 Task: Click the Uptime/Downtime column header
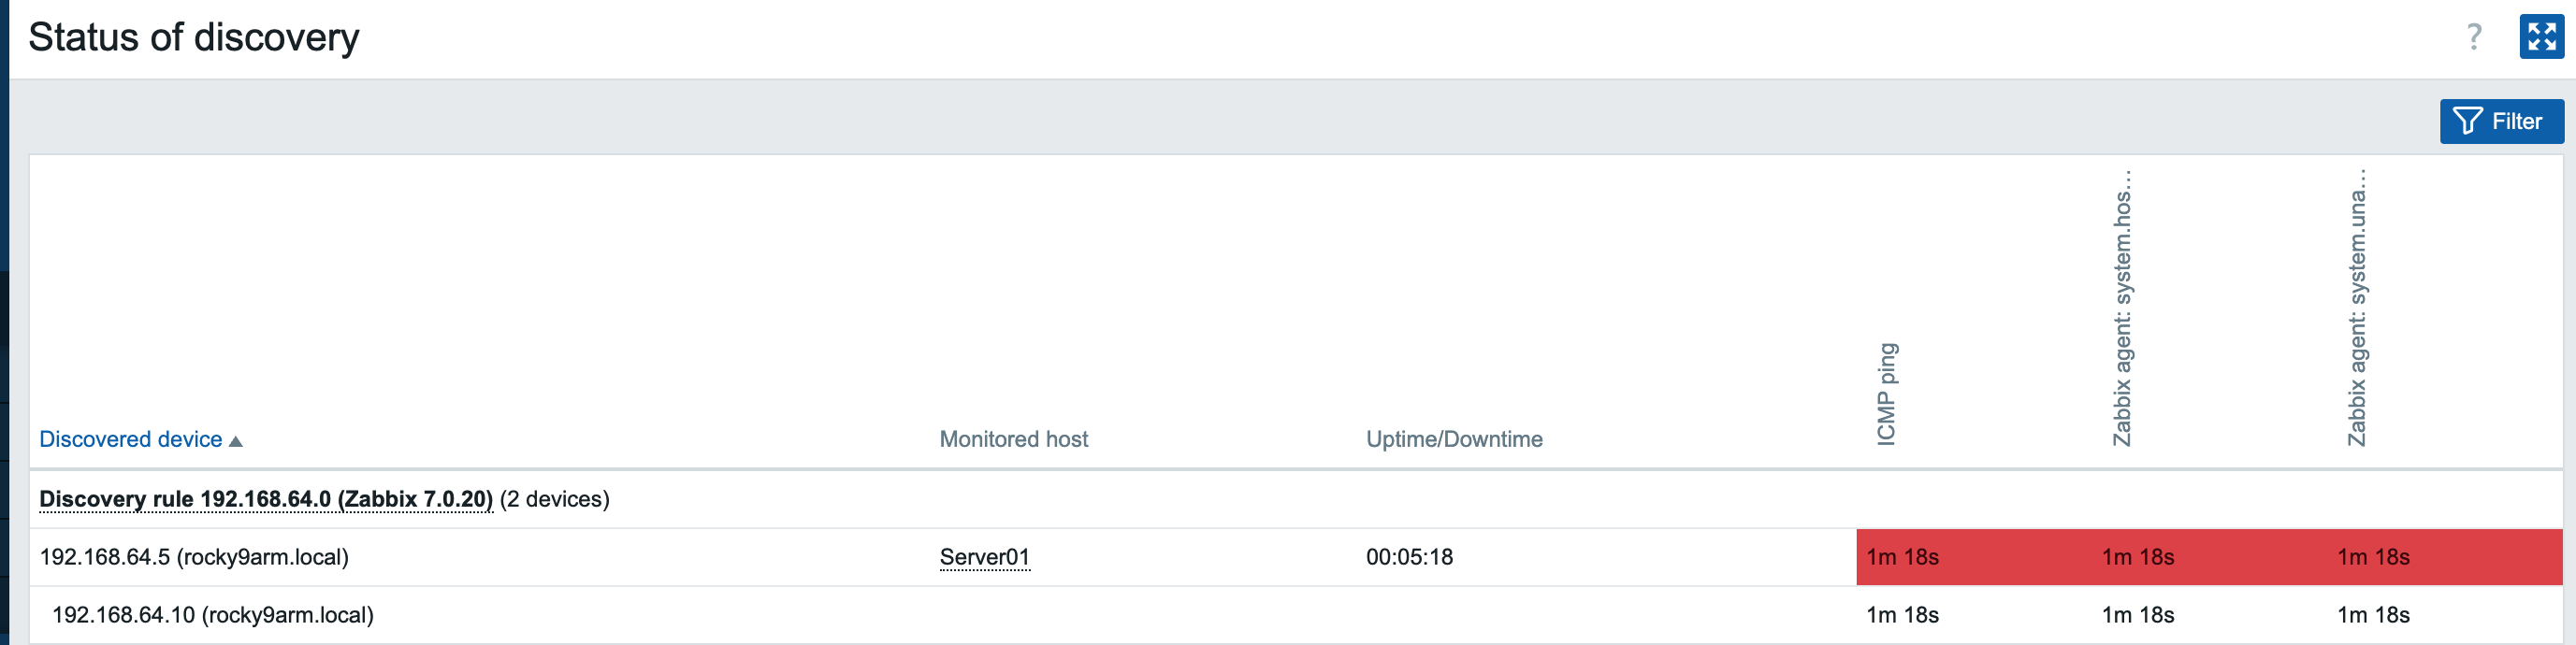coord(1453,440)
